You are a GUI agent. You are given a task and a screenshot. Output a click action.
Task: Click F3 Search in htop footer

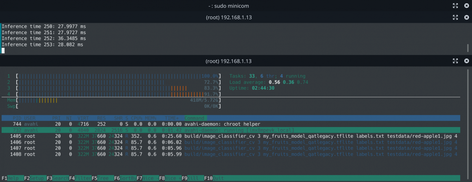coord(57,178)
